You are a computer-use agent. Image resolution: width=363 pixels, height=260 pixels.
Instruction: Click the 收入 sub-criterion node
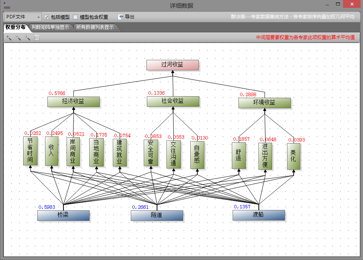52,151
